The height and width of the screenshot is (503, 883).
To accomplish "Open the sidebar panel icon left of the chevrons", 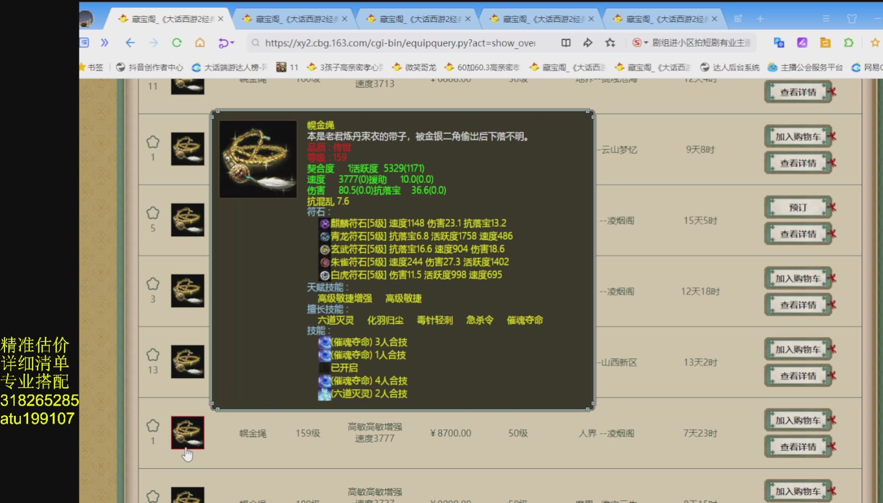I will pos(84,43).
